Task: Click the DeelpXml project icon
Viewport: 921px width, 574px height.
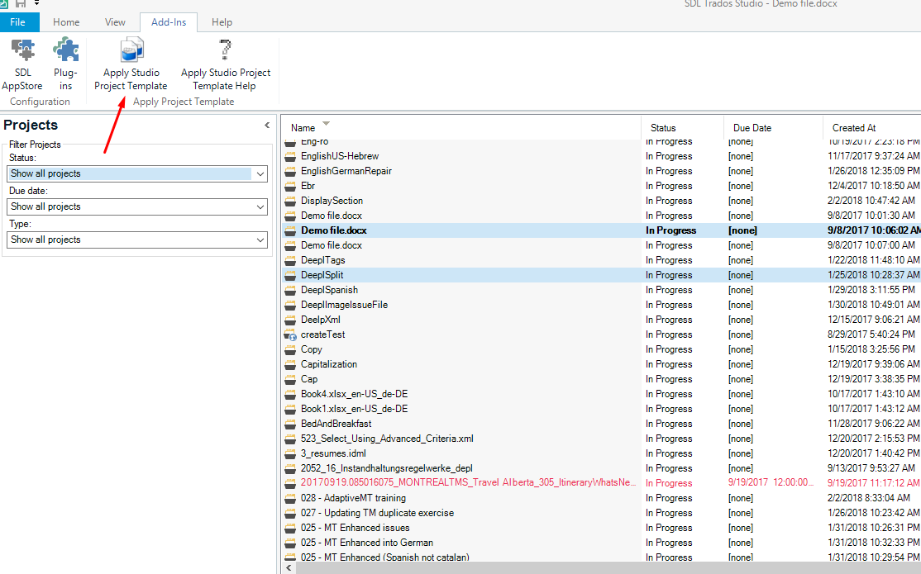Action: (x=290, y=320)
